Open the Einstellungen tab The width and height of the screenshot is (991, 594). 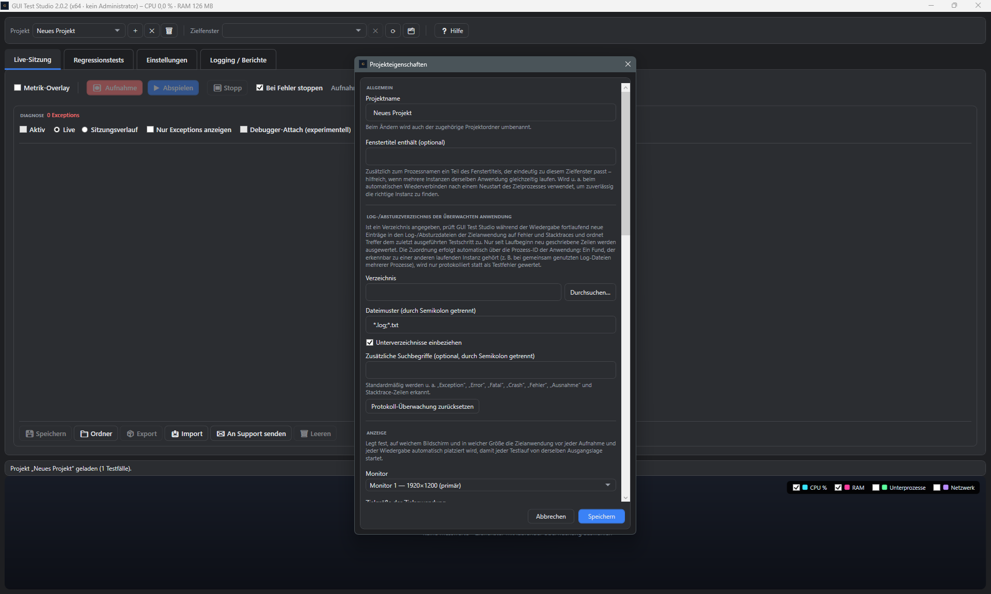pyautogui.click(x=167, y=60)
